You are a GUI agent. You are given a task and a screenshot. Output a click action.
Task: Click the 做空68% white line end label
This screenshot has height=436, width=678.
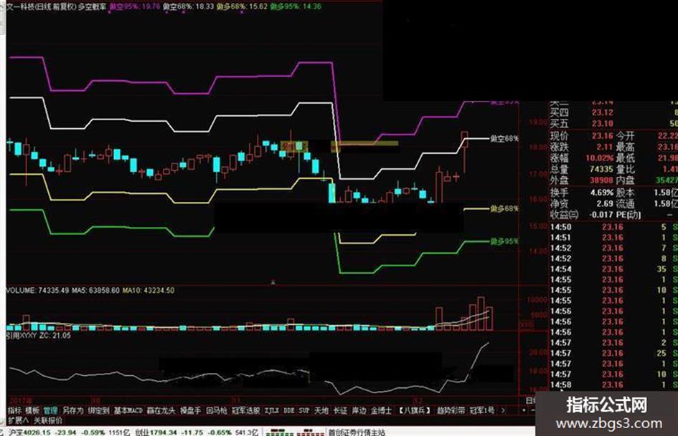(504, 139)
